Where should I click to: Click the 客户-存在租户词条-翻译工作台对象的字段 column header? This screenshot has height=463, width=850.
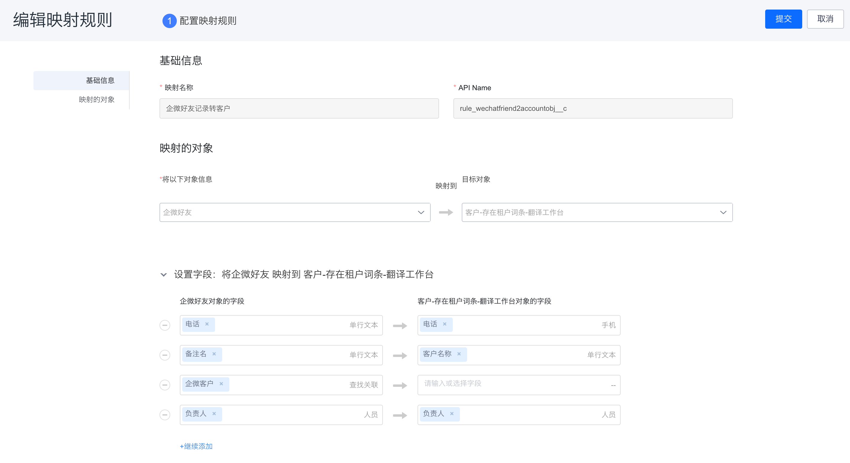coord(484,301)
